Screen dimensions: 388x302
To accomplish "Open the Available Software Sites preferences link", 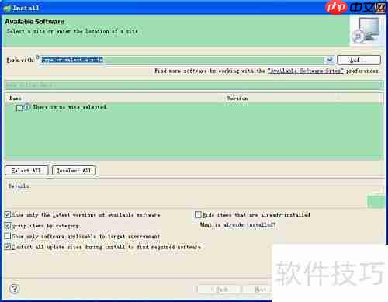I will pos(306,71).
